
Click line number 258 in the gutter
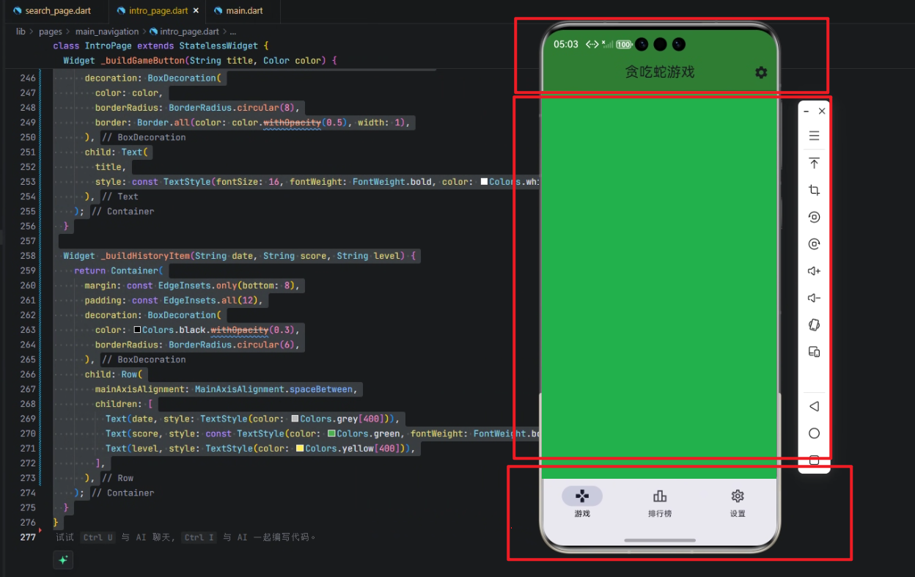28,256
